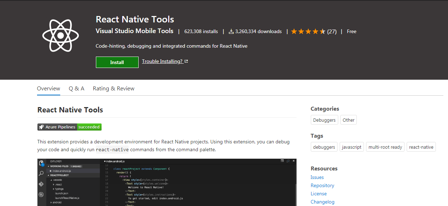Click the external-link icon after Trouble Installing
This screenshot has height=206, width=448.
(186, 61)
